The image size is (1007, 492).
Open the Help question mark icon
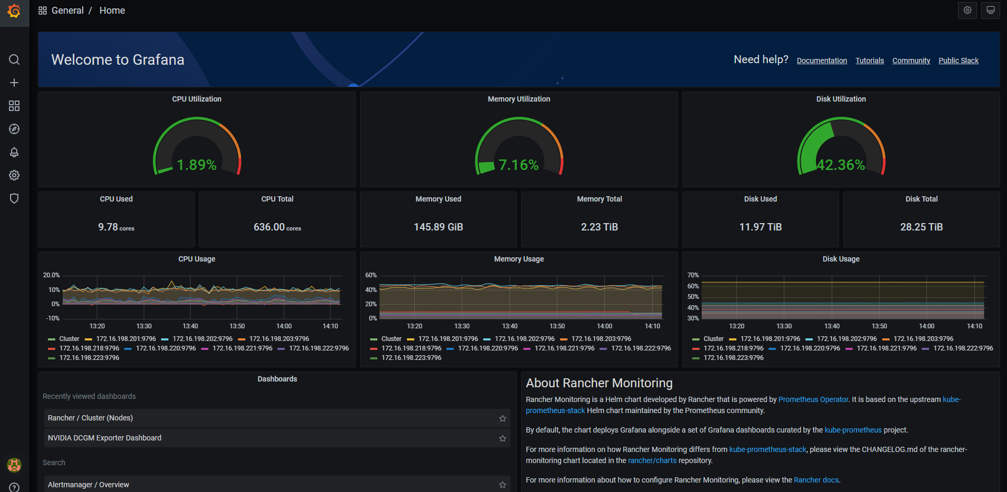(14, 487)
